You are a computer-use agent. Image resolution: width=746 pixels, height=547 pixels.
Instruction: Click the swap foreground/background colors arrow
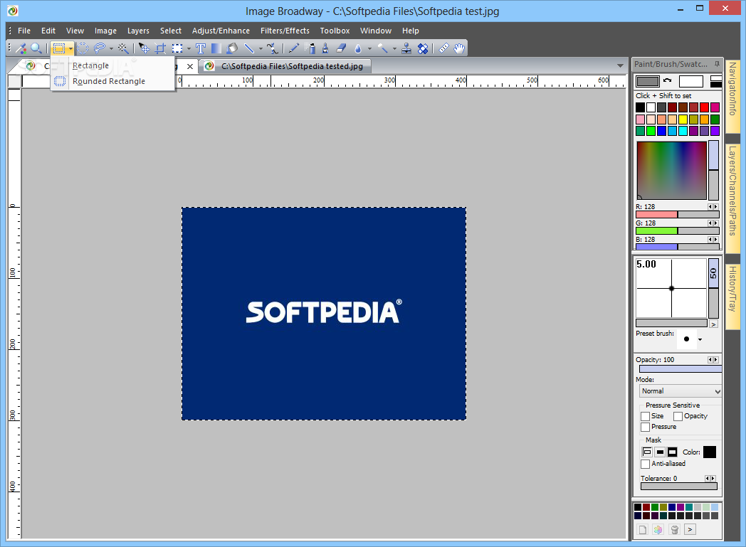pos(667,80)
